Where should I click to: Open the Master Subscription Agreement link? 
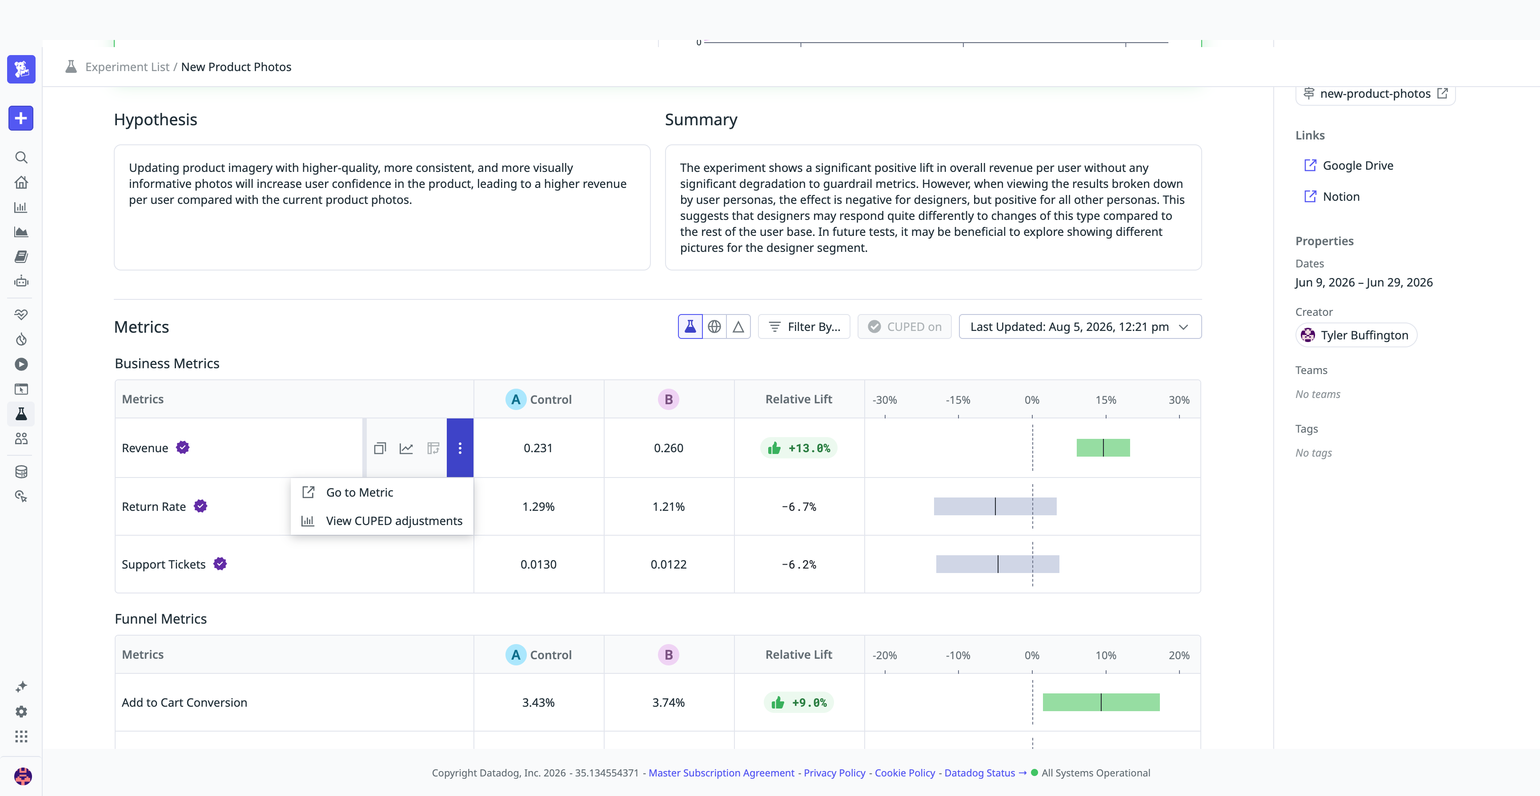tap(722, 773)
